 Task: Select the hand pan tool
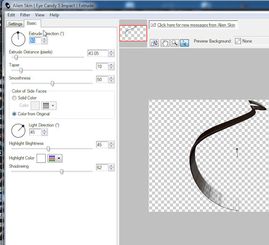[x=165, y=43]
